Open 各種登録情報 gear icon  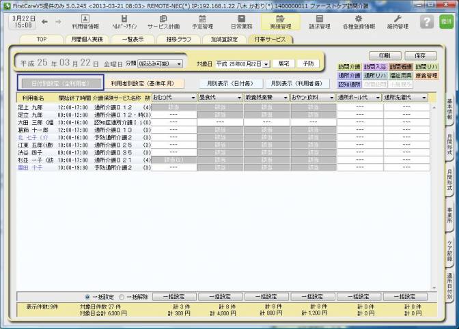coord(358,22)
